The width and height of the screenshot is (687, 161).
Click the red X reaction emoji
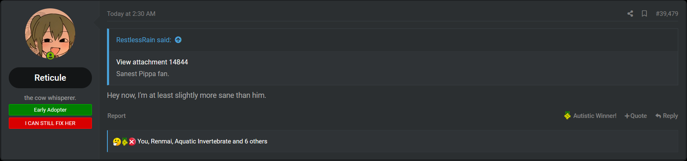coord(132,142)
